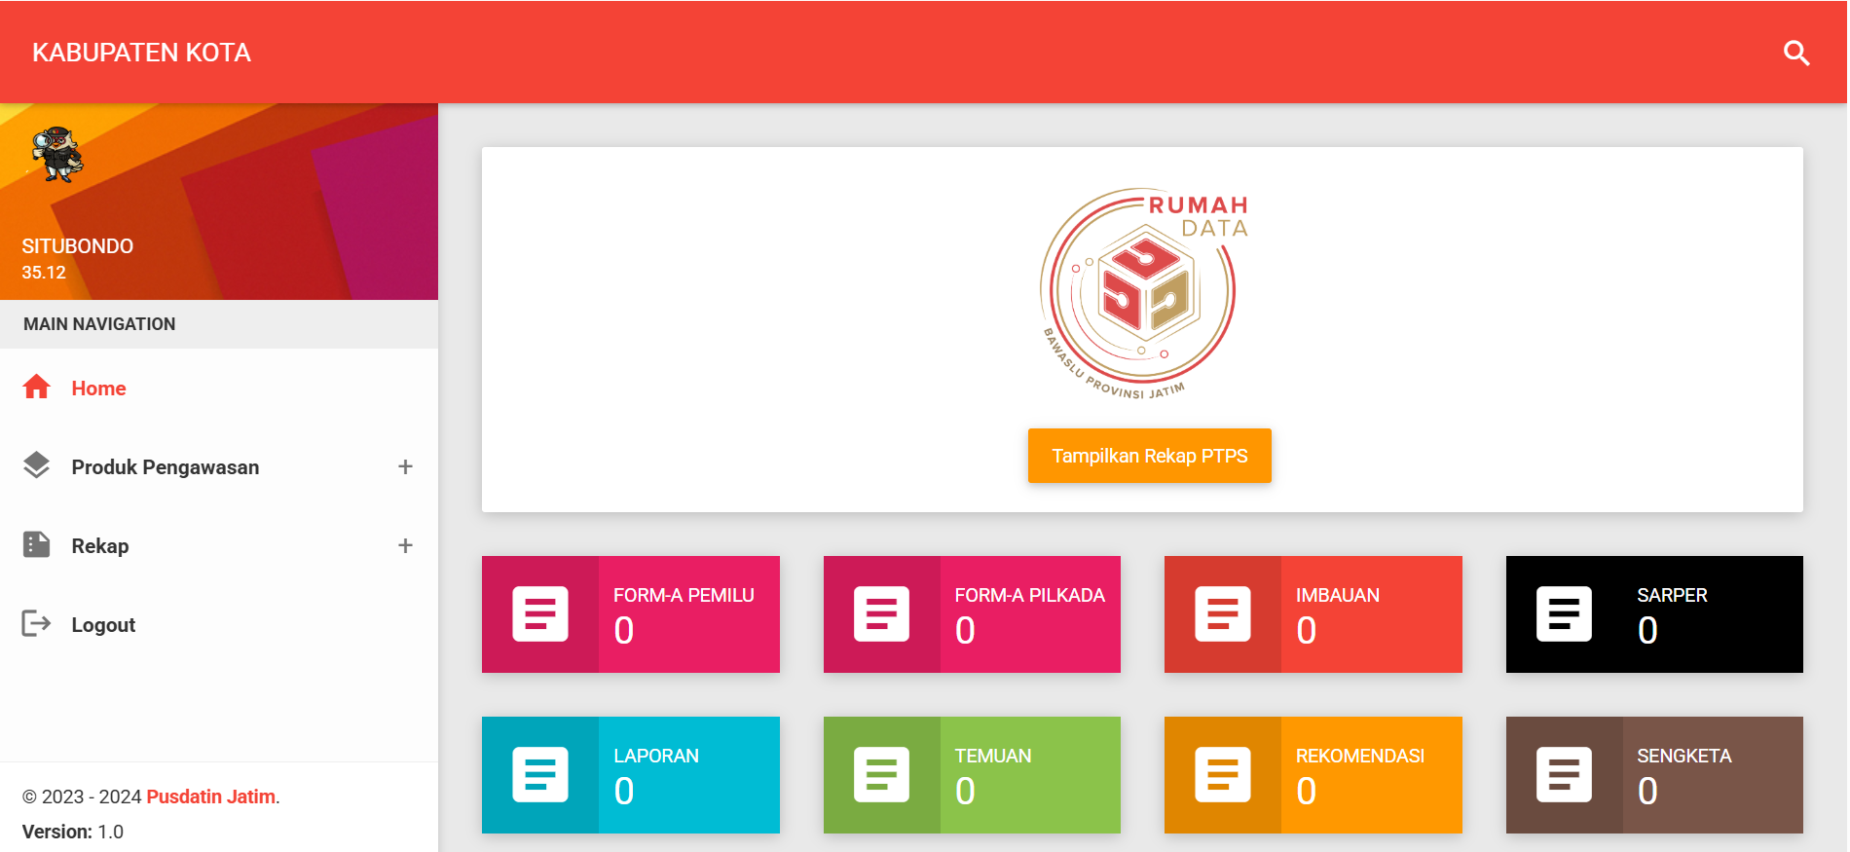Image resolution: width=1850 pixels, height=852 pixels.
Task: Click the search magnifier icon in header
Action: tap(1795, 53)
